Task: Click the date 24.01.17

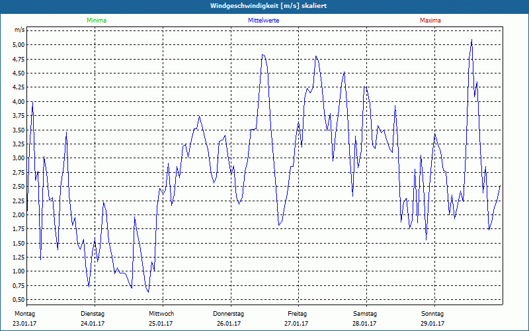Action: 93,324
